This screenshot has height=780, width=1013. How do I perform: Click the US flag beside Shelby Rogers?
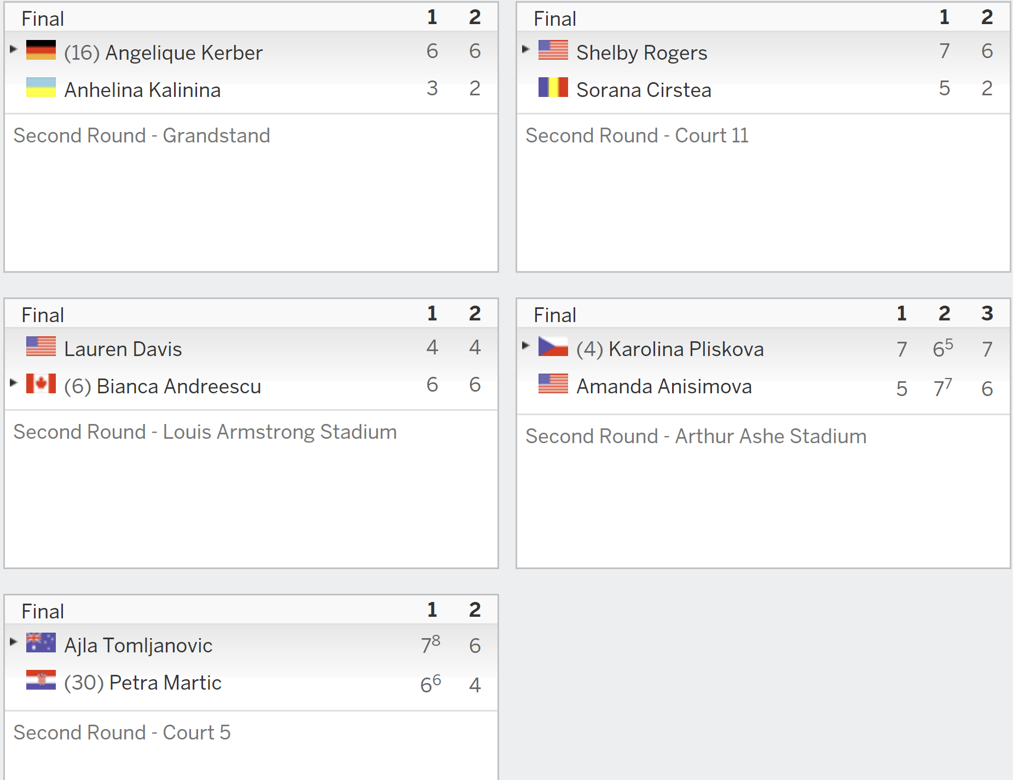point(553,50)
